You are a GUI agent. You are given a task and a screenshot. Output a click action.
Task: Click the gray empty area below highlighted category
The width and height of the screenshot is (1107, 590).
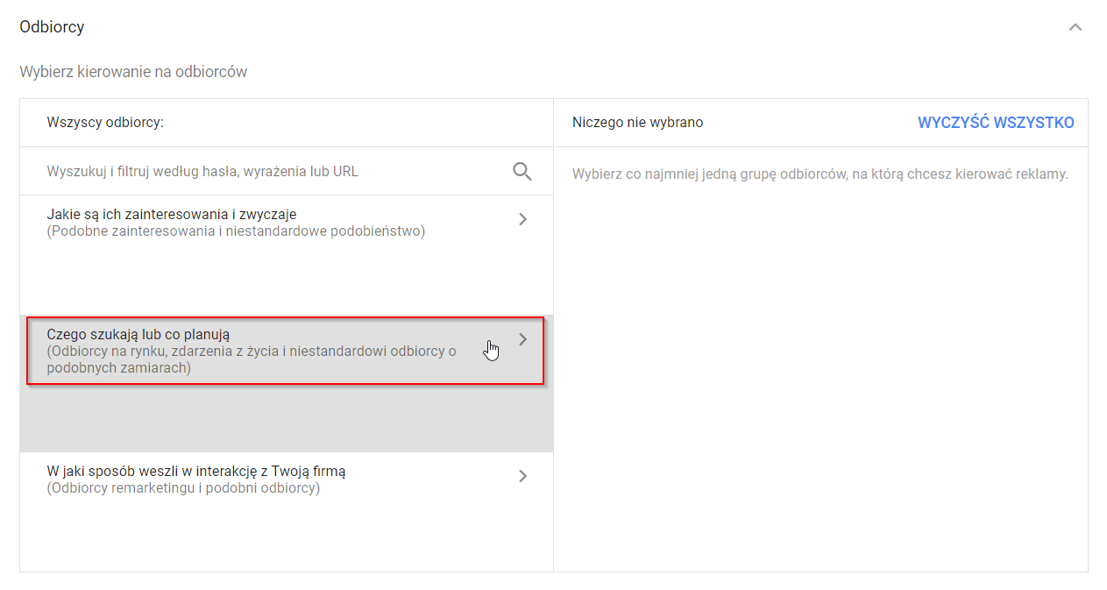pos(286,418)
